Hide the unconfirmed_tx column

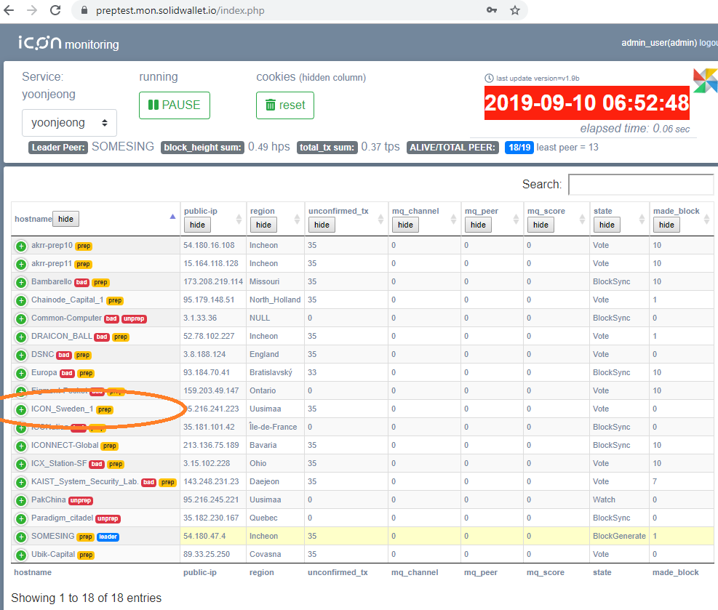322,225
